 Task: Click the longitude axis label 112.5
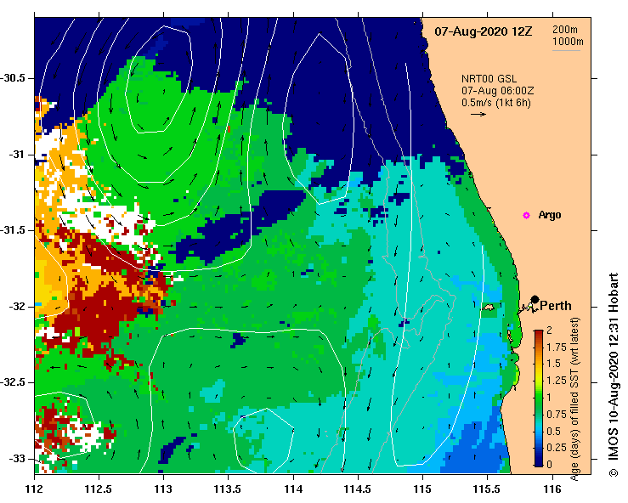(99, 489)
